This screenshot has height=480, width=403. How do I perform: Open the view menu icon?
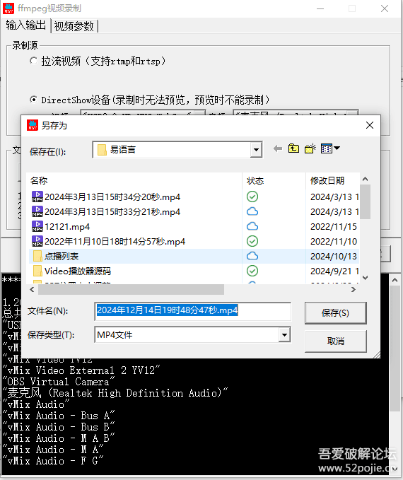(330, 148)
